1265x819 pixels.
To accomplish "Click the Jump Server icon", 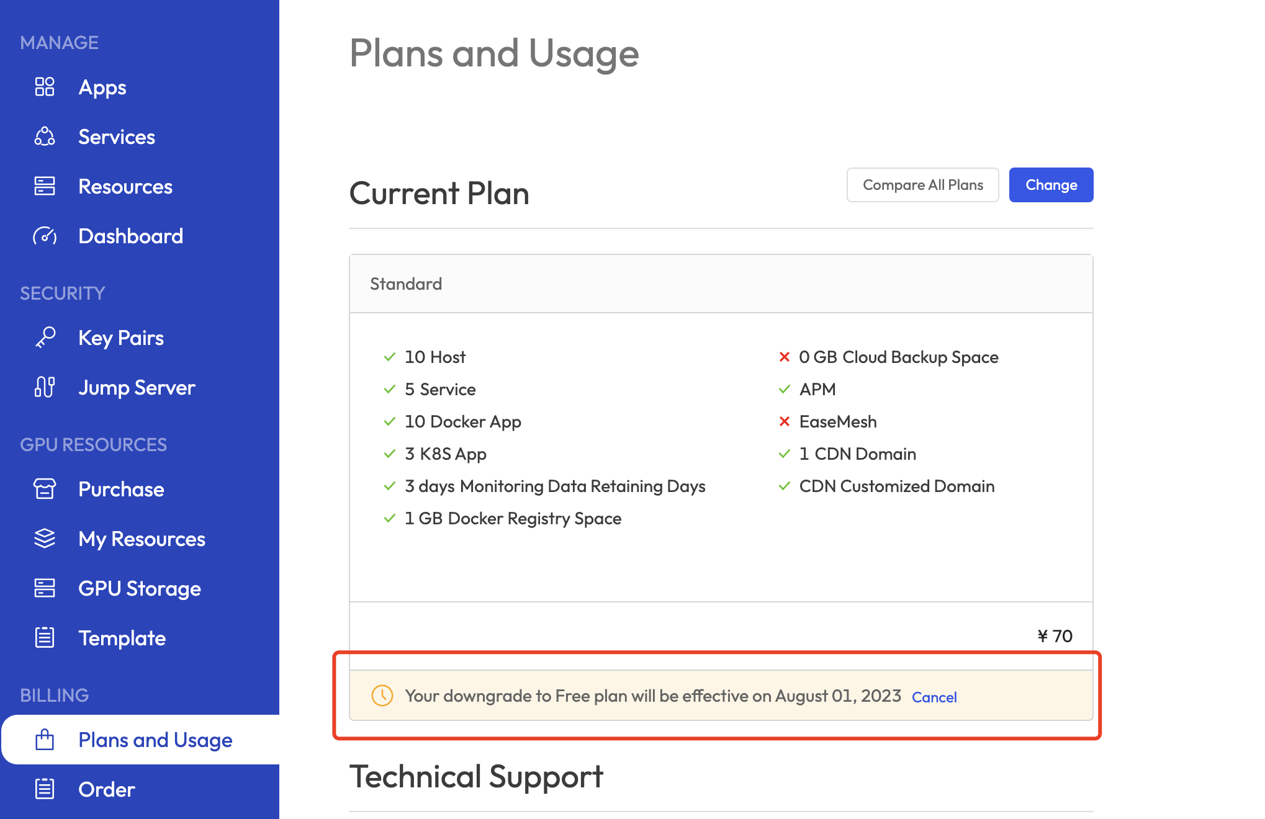I will 45,387.
